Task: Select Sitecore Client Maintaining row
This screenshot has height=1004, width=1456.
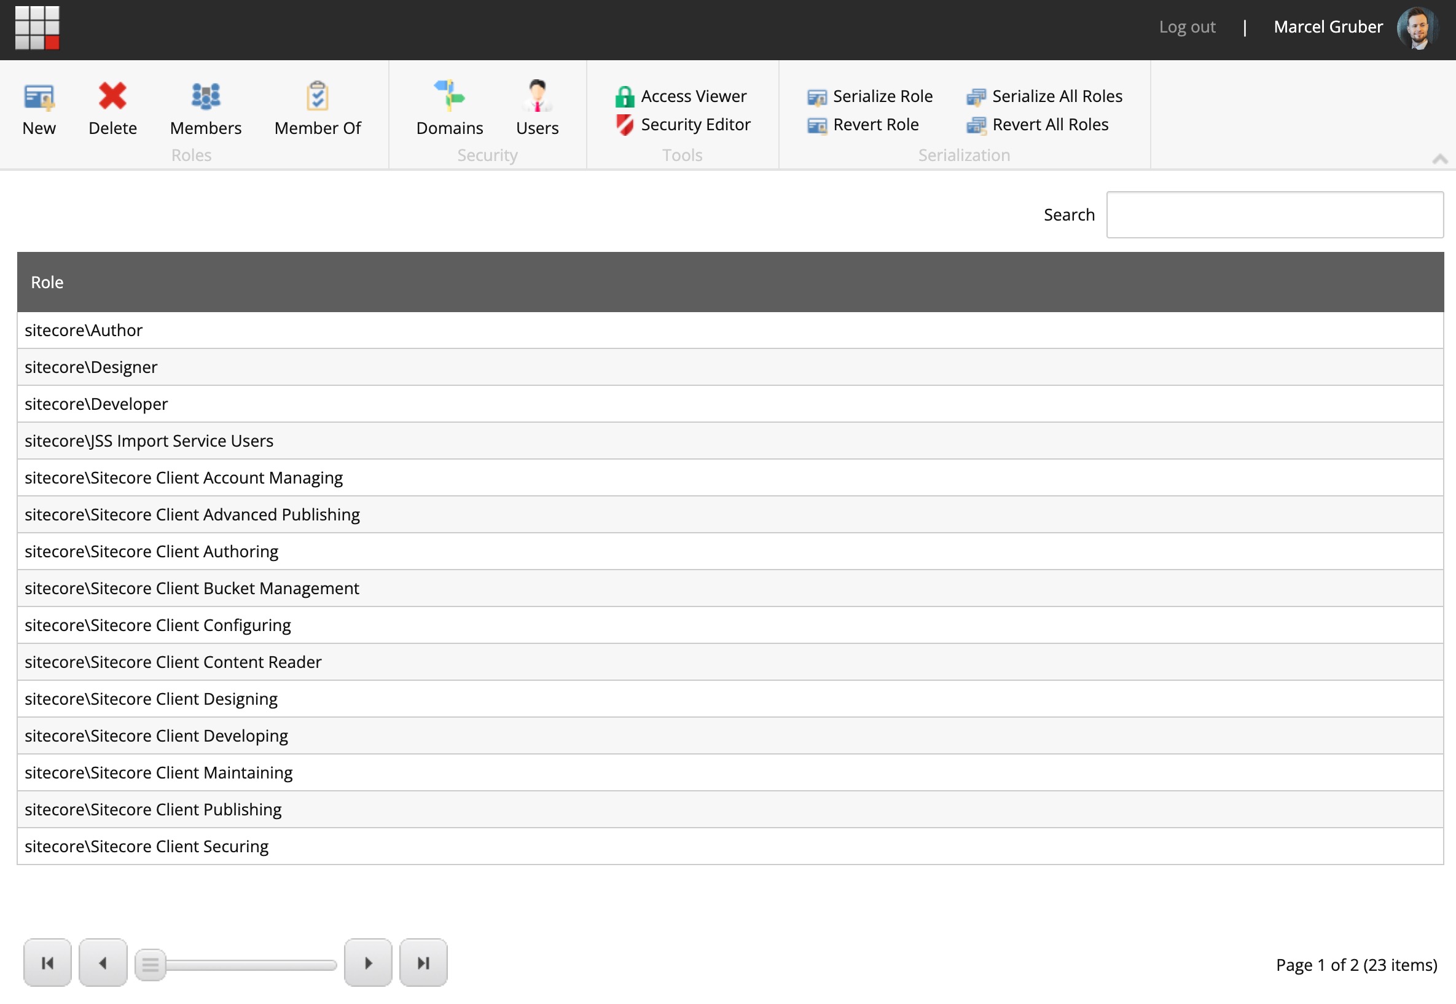Action: point(730,772)
